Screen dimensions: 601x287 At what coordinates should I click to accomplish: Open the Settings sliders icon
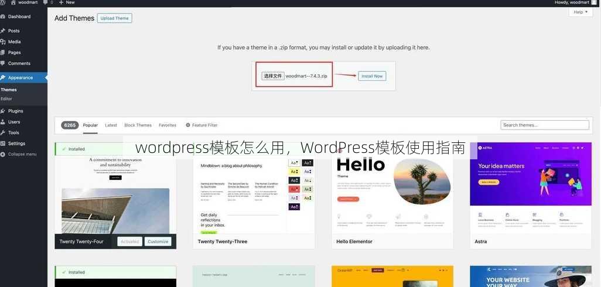pos(3,143)
